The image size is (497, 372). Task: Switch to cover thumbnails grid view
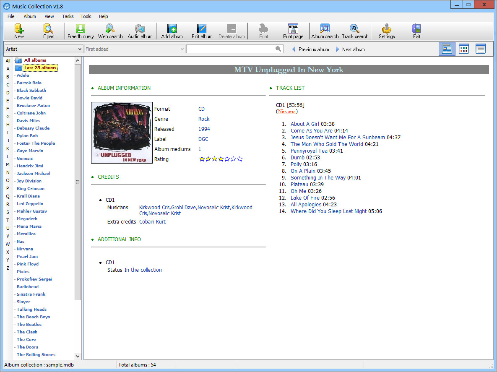click(464, 49)
